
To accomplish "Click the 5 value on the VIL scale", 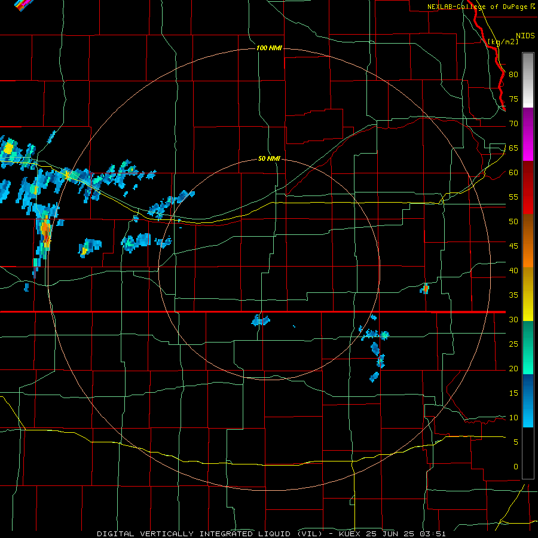I will click(516, 442).
